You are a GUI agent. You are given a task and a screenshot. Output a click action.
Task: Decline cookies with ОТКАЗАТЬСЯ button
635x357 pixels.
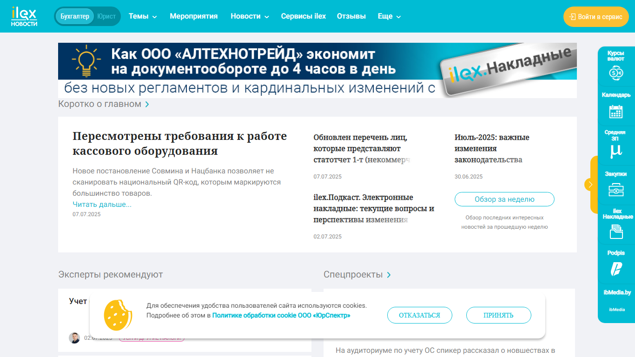pyautogui.click(x=420, y=315)
